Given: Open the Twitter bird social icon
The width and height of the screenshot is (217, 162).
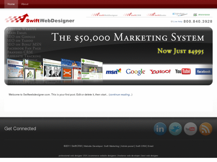Looking at the screenshot, I should tap(175, 129).
